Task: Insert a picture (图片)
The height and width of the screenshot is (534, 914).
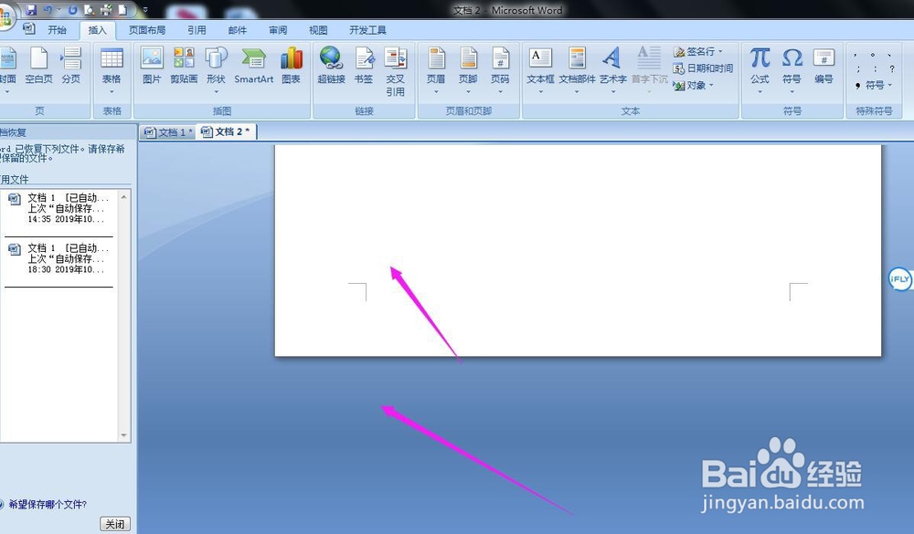Action: 152,66
